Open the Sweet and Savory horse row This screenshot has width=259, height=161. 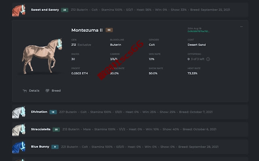tap(130, 10)
